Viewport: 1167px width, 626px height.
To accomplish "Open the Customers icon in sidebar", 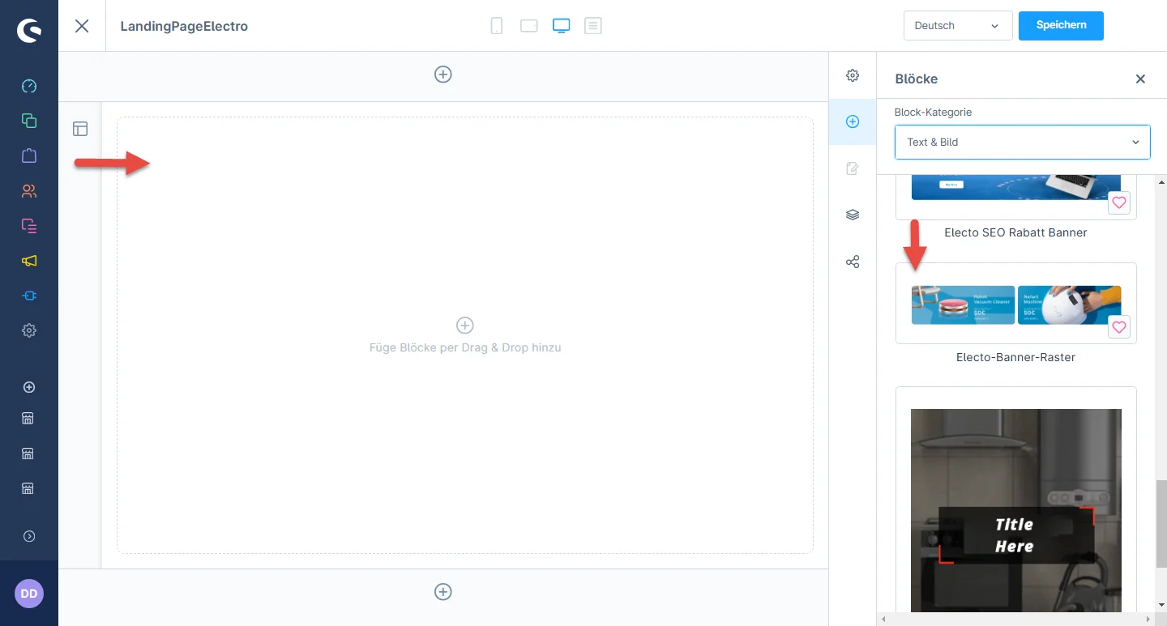I will pyautogui.click(x=29, y=191).
